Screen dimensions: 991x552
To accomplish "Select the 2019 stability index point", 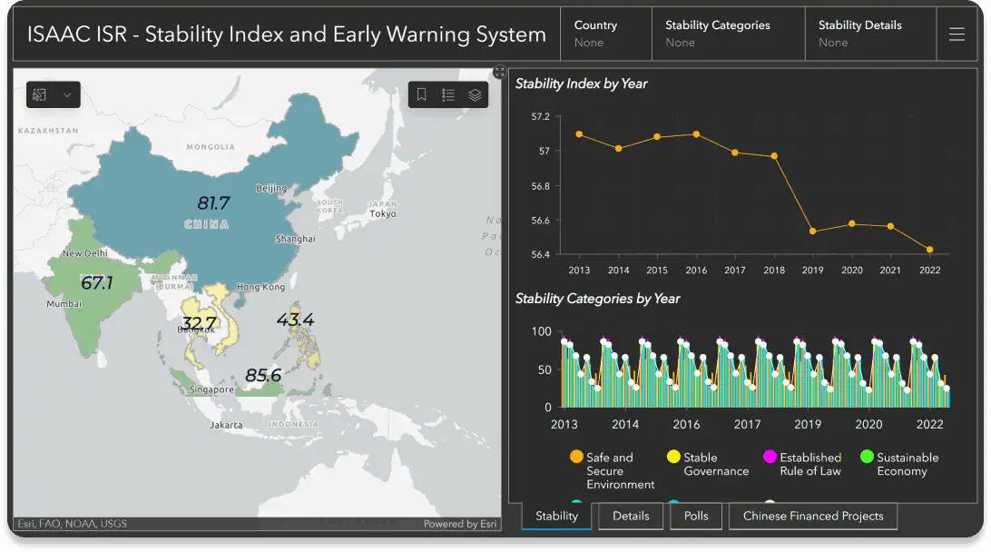I will (813, 232).
